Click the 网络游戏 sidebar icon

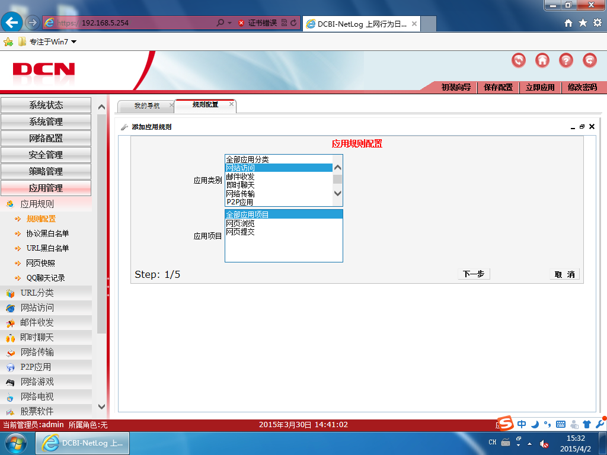tap(10, 382)
